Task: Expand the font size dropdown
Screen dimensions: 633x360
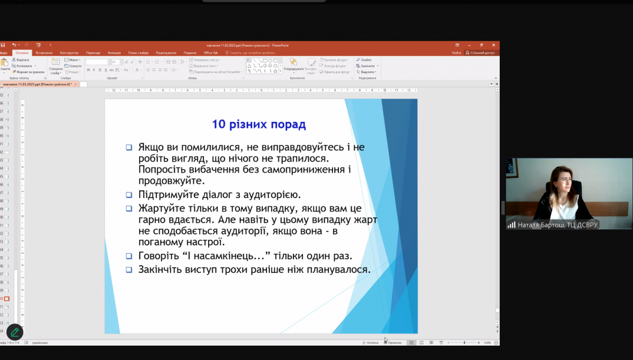Action: pos(121,62)
